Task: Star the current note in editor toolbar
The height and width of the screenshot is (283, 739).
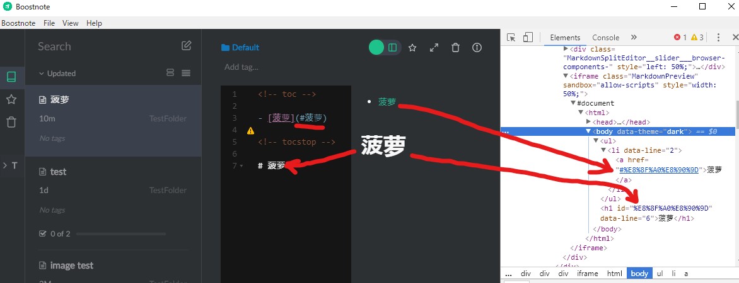Action: coord(412,47)
